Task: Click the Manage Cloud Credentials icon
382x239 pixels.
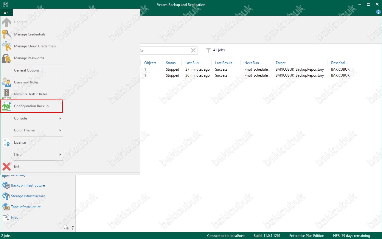Action: click(7, 46)
